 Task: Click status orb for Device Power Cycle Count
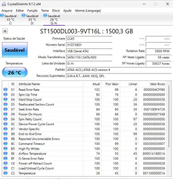(5, 124)
